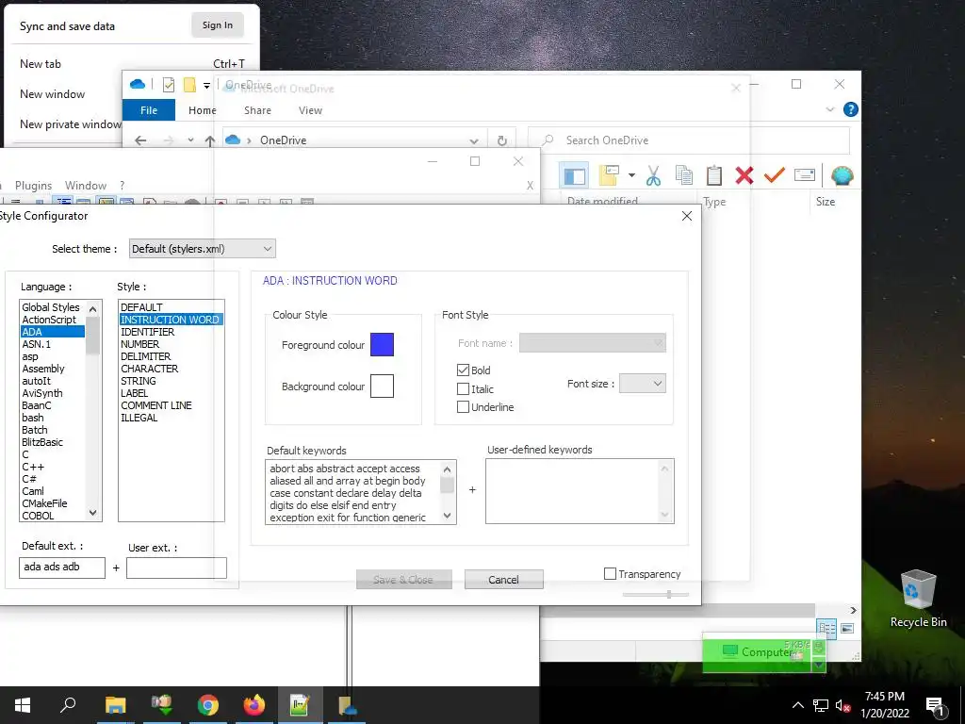This screenshot has height=724, width=965.
Task: Open the quick access toolbar dropdown arrow
Action: pyautogui.click(x=206, y=86)
